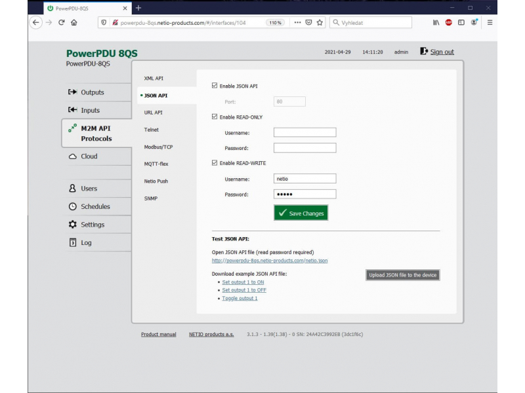The height and width of the screenshot is (393, 525).
Task: Open the Firefox account icon
Action: point(474,22)
